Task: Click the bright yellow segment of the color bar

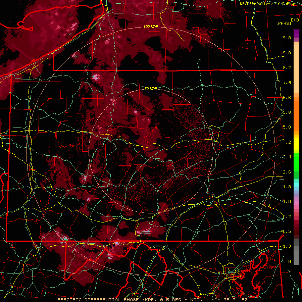Action: point(296,144)
